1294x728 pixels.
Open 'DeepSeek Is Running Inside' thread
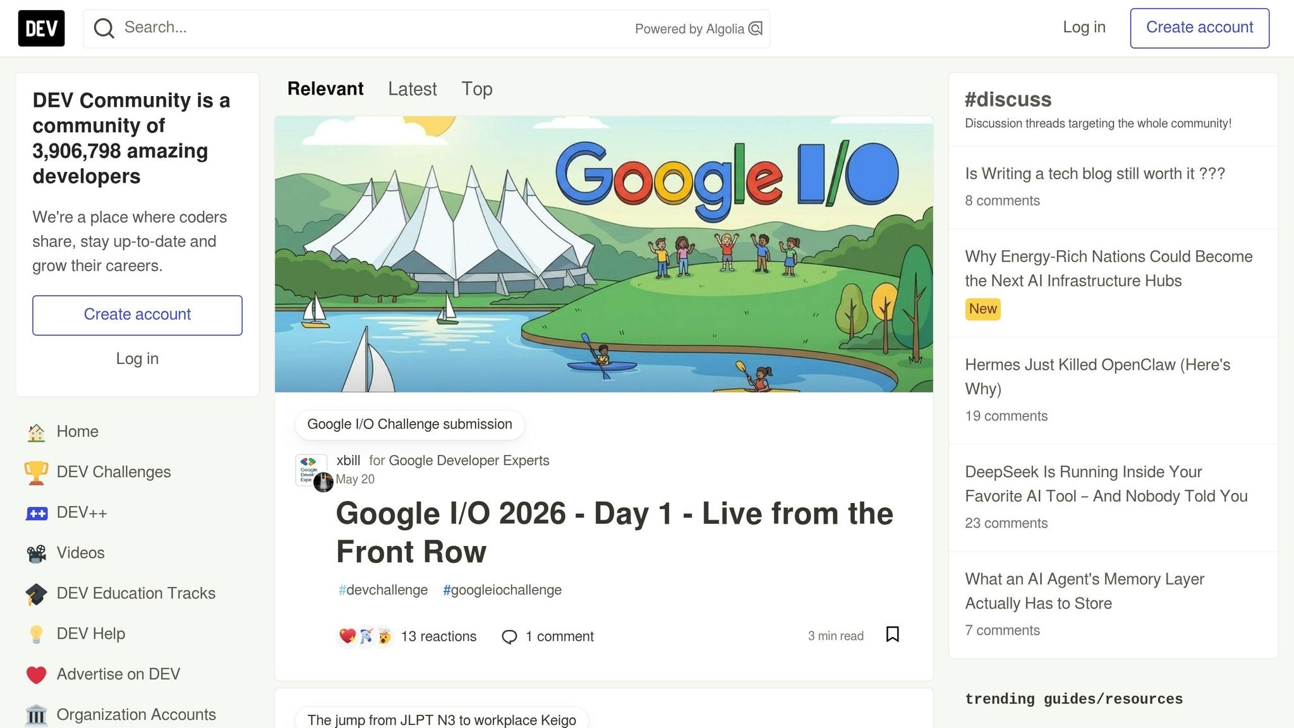point(1106,484)
